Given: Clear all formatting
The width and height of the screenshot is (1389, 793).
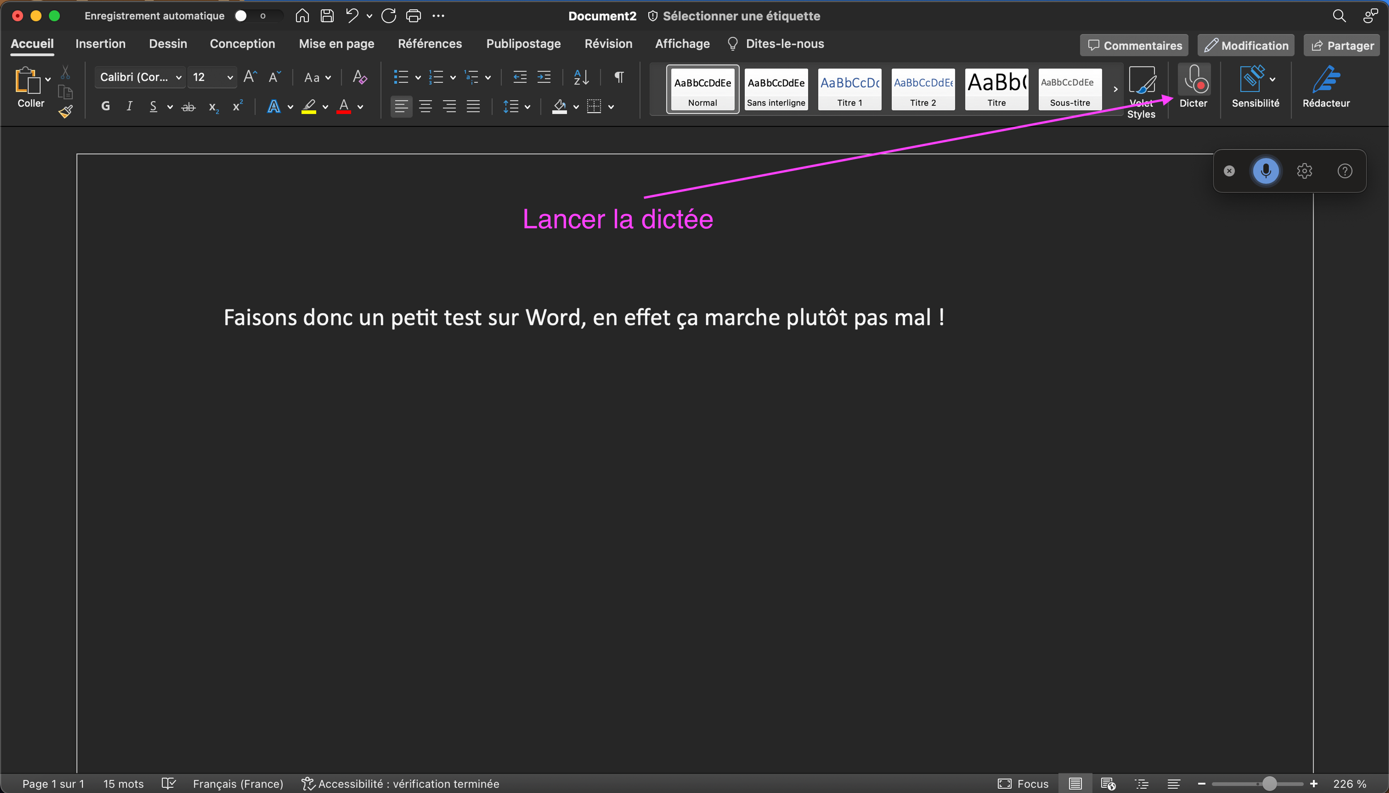Looking at the screenshot, I should click(360, 77).
